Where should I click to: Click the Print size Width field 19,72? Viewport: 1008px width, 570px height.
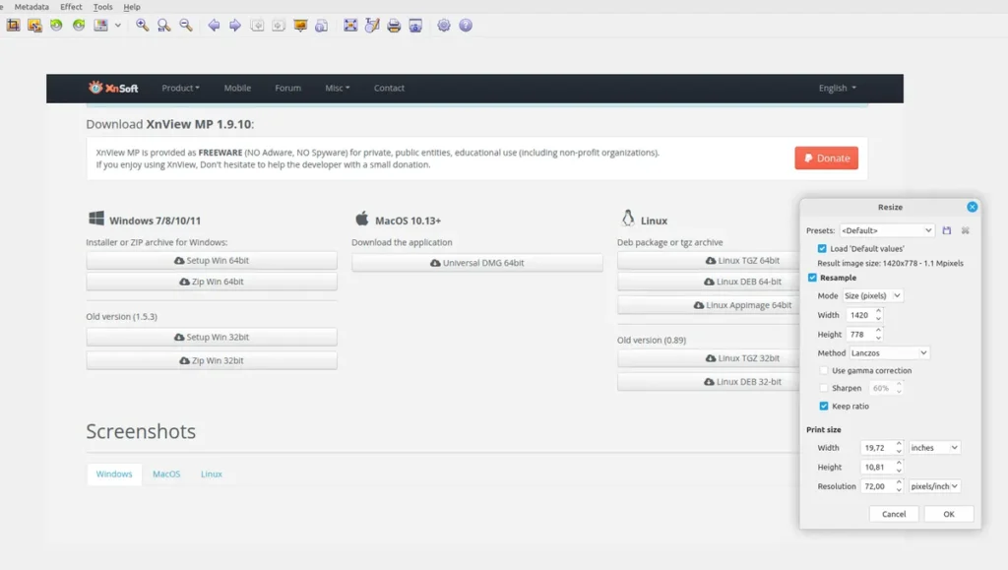(877, 447)
